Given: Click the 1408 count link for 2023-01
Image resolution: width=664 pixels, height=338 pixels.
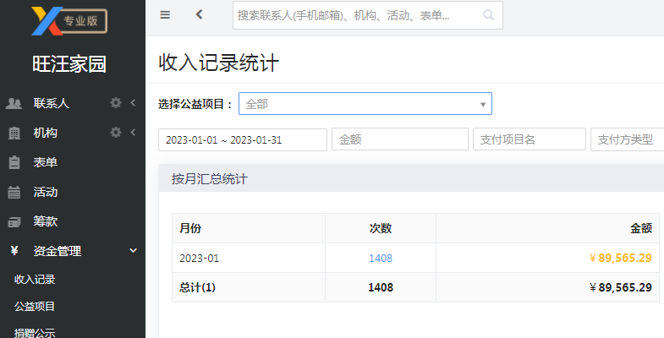Looking at the screenshot, I should [381, 258].
